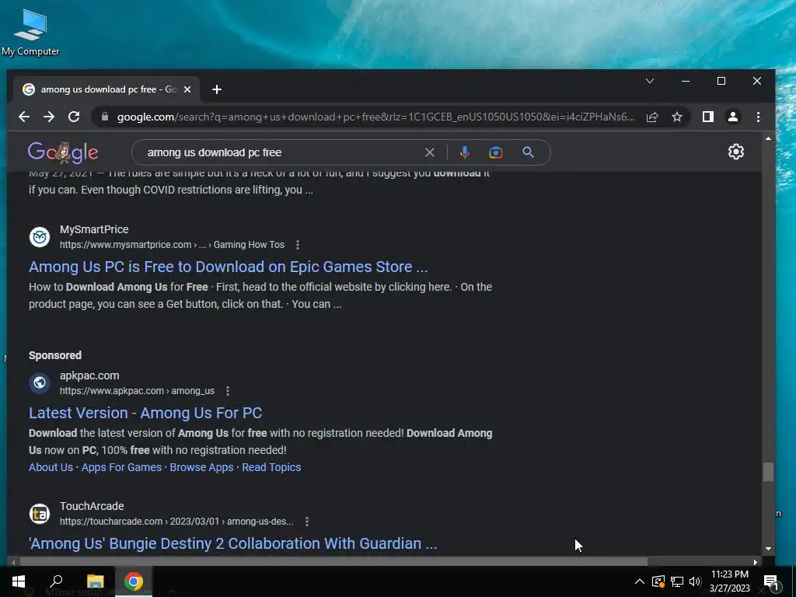Go forward in Chrome history
This screenshot has width=796, height=597.
pyautogui.click(x=49, y=117)
